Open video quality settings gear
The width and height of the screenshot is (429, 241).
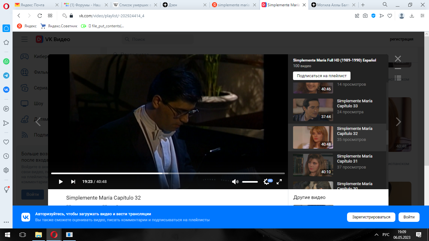point(266,182)
